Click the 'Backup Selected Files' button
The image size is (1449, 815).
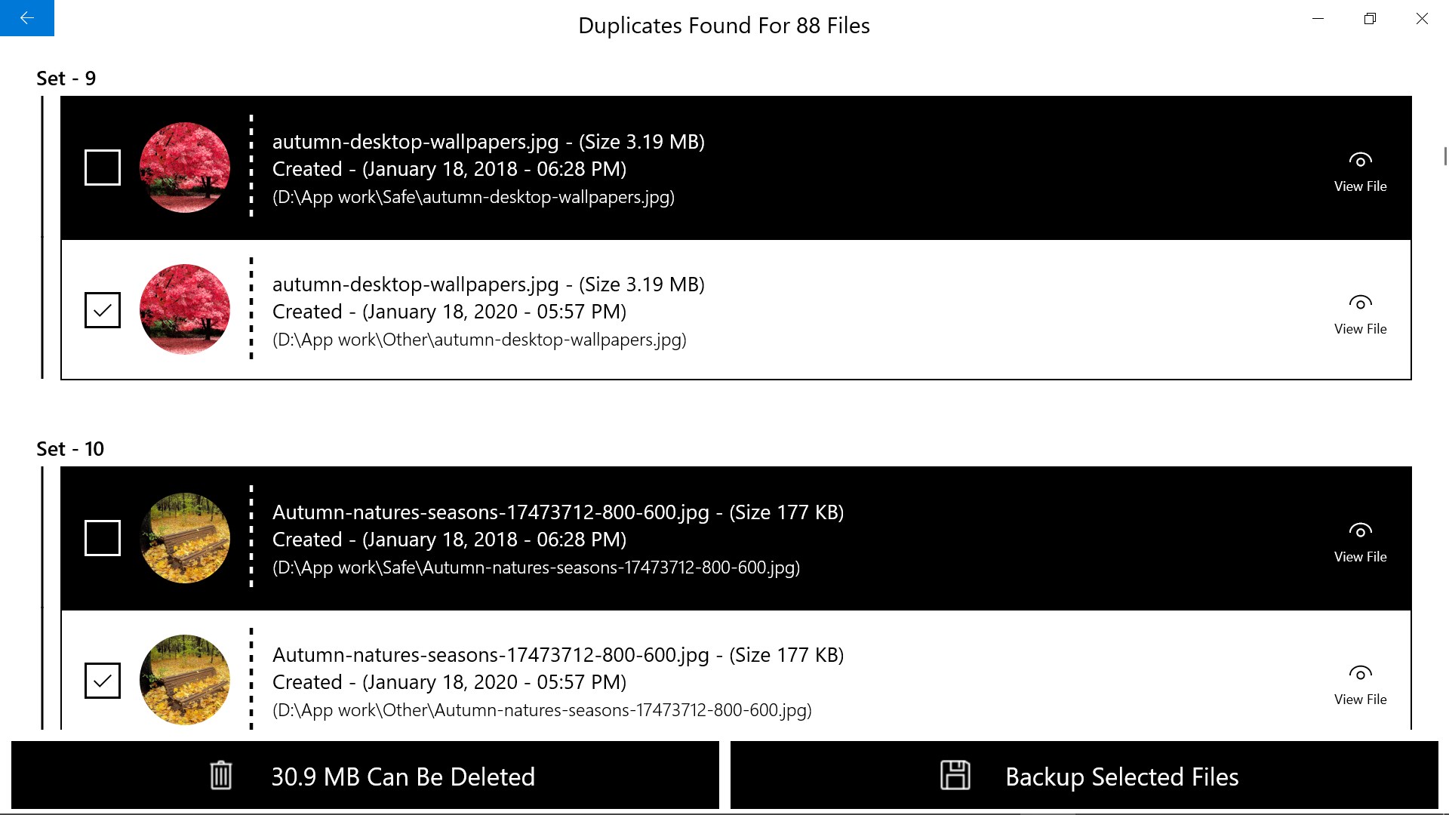point(1087,775)
